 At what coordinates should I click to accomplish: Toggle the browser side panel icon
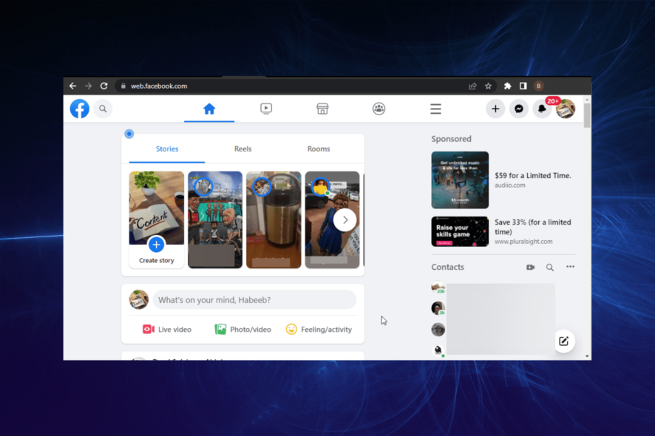point(523,86)
